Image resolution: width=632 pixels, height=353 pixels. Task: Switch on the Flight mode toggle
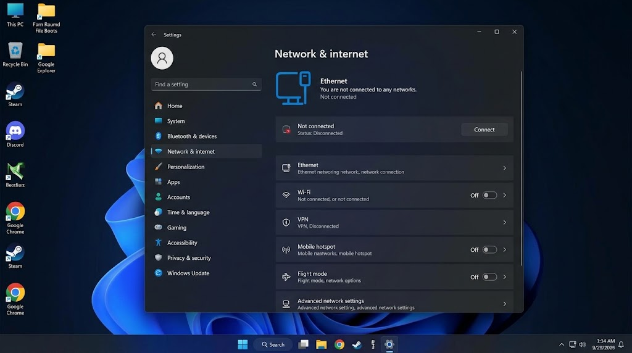tap(489, 277)
